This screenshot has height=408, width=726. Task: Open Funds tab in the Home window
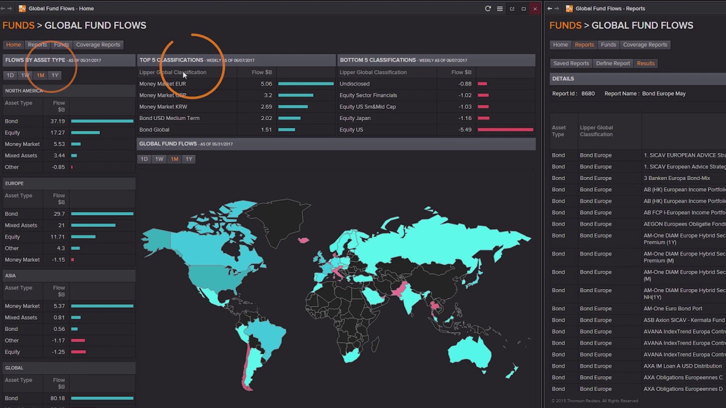tap(61, 45)
